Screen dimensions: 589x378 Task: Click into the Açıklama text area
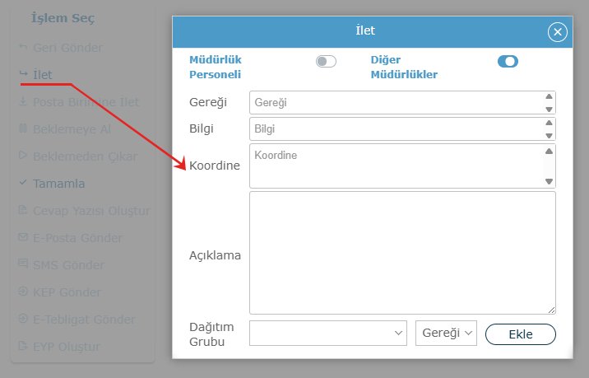click(402, 253)
